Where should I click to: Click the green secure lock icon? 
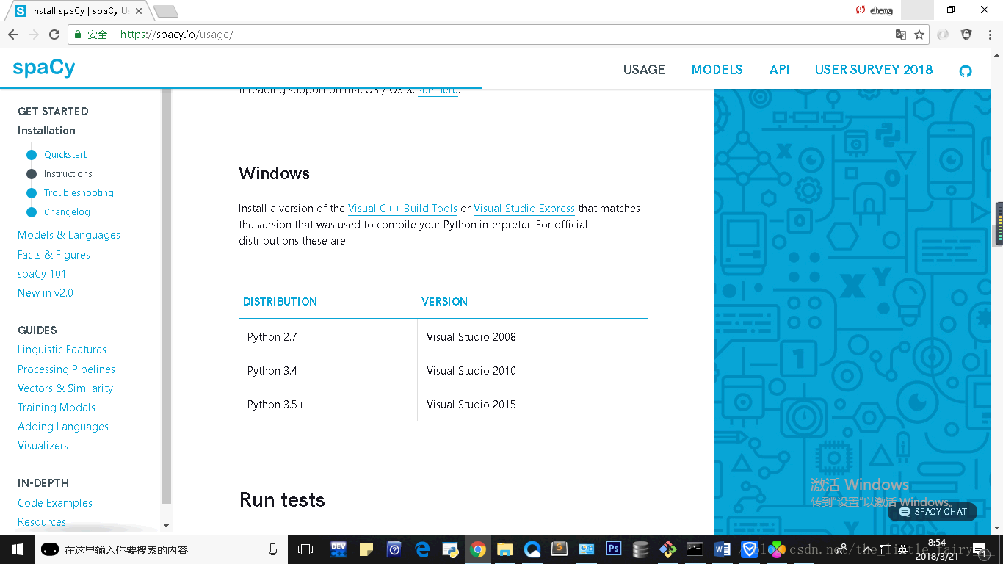[79, 35]
